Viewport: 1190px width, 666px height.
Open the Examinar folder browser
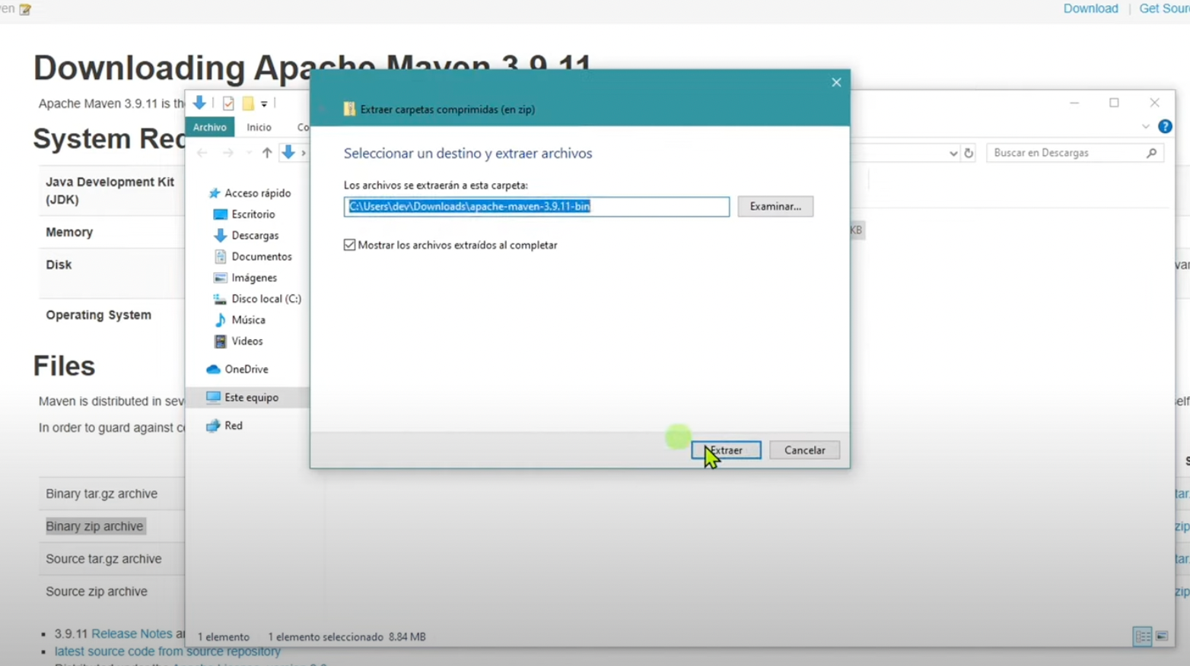[x=775, y=206]
